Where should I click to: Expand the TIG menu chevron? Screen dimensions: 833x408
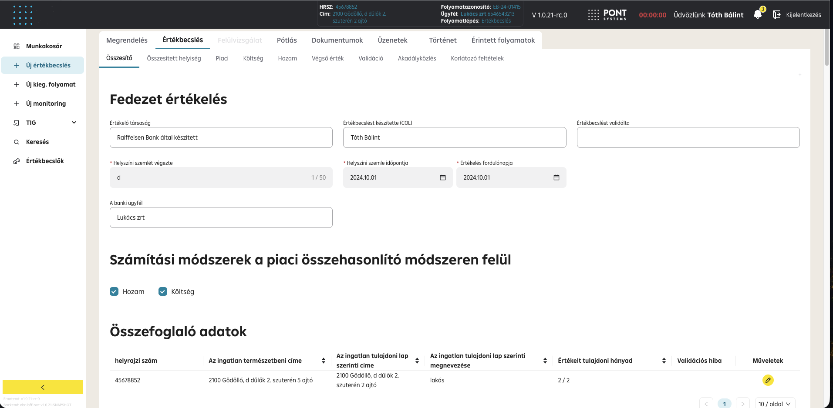click(x=74, y=123)
